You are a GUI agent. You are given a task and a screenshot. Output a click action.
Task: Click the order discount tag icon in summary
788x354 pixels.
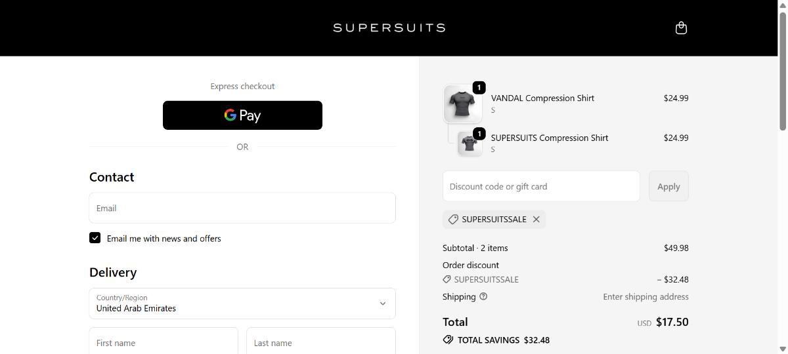click(447, 279)
